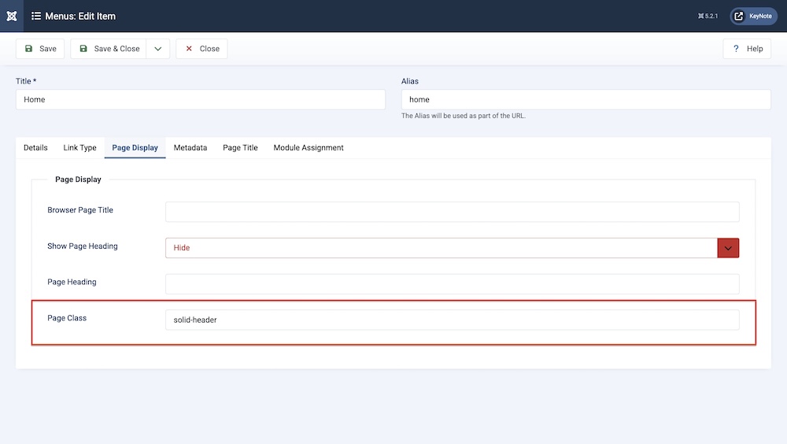Expand the save options dropdown arrow
The image size is (787, 444).
[157, 49]
